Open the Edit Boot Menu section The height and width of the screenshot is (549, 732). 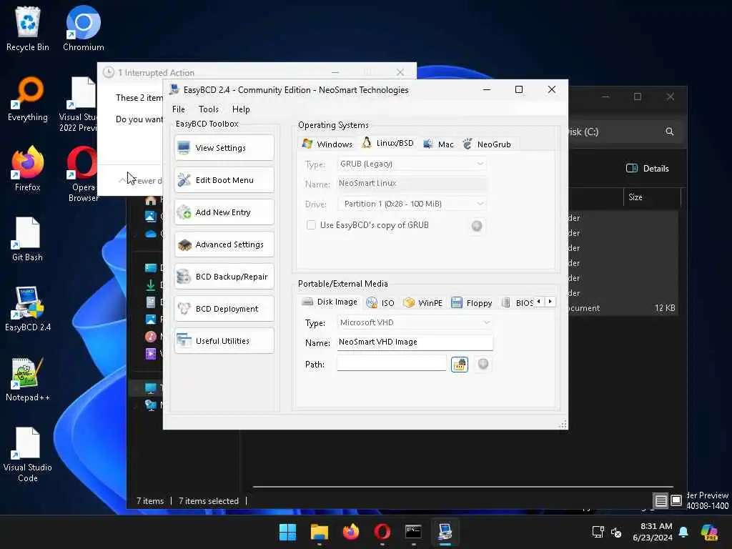pyautogui.click(x=224, y=180)
